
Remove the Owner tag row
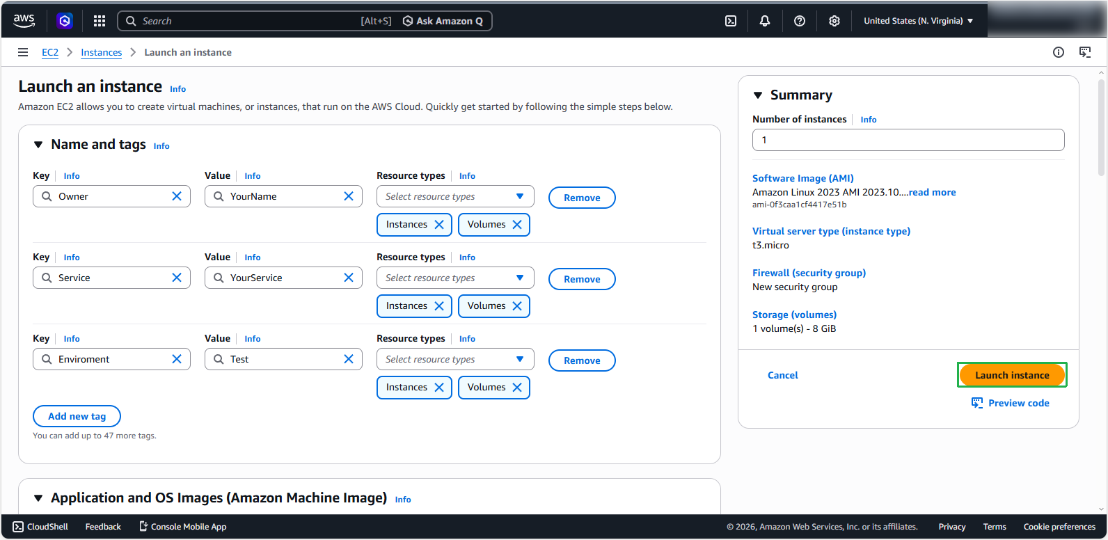(x=582, y=198)
